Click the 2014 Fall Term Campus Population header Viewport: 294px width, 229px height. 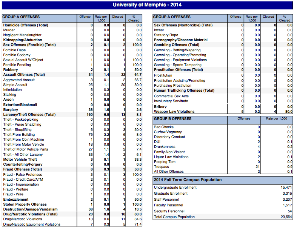pos(187,180)
